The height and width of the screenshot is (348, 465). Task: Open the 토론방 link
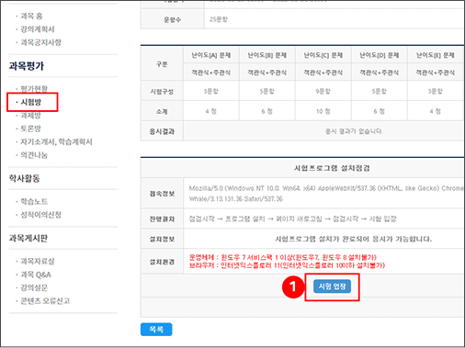[x=30, y=129]
